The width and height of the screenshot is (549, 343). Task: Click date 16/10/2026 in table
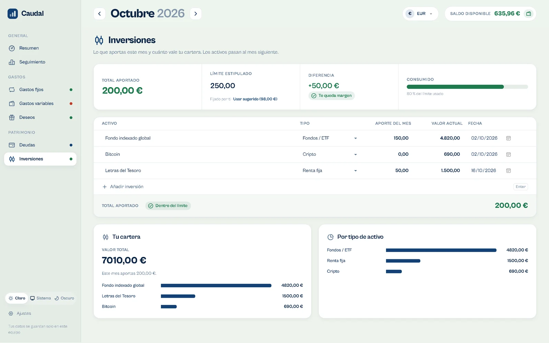point(483,170)
